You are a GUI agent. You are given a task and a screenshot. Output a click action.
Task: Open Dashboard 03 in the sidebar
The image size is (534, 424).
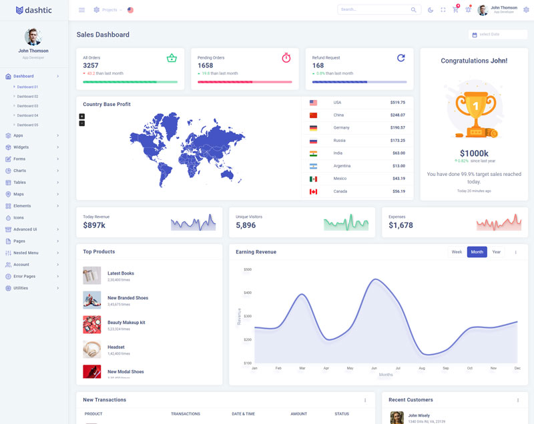click(27, 106)
